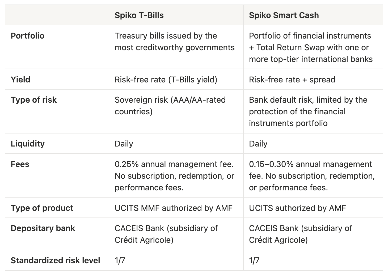Click the Smart Cash CACEIS Bank cell
388x276 pixels.
tap(300, 234)
